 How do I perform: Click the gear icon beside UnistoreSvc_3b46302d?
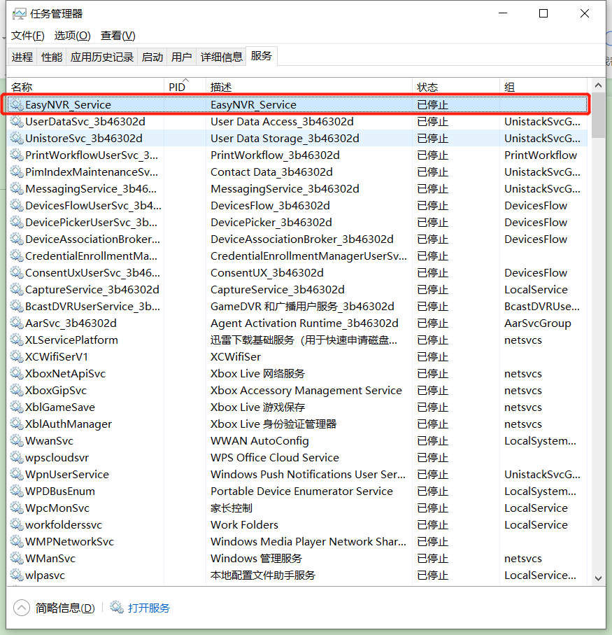coord(17,138)
